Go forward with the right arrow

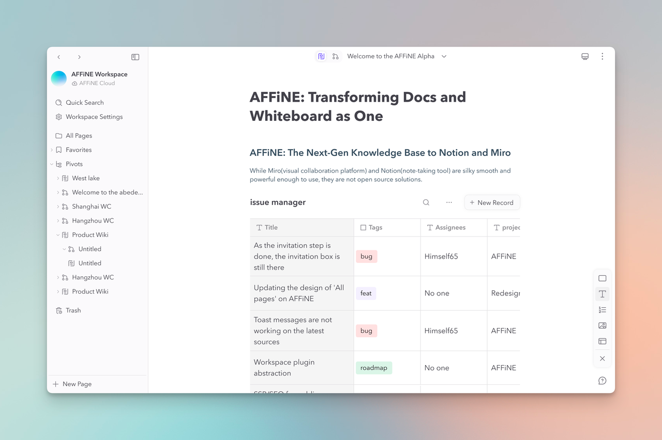tap(79, 57)
